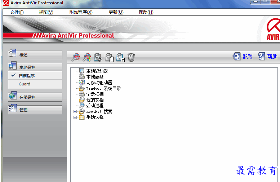Click the 本地硬盘 drive icon
Viewport: 280px width, 182px height.
pos(81,77)
